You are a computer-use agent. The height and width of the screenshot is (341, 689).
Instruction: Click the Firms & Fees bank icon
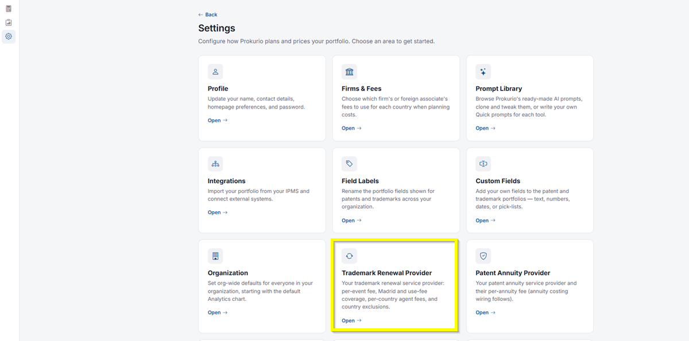click(349, 72)
